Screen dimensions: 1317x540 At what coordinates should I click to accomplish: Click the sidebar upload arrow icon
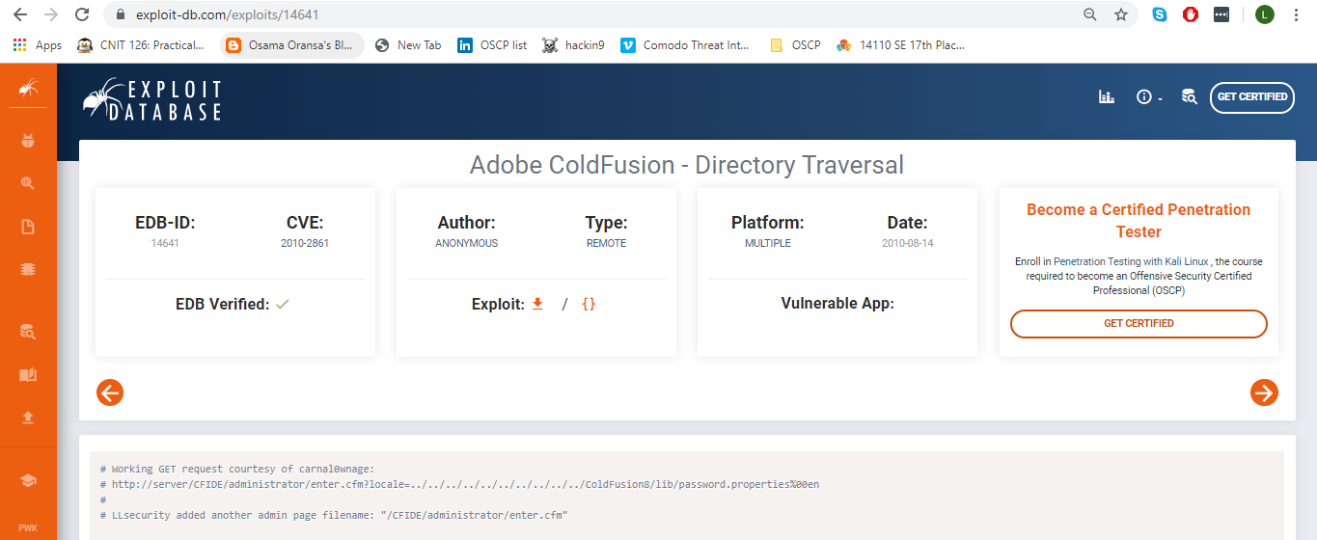(x=28, y=418)
